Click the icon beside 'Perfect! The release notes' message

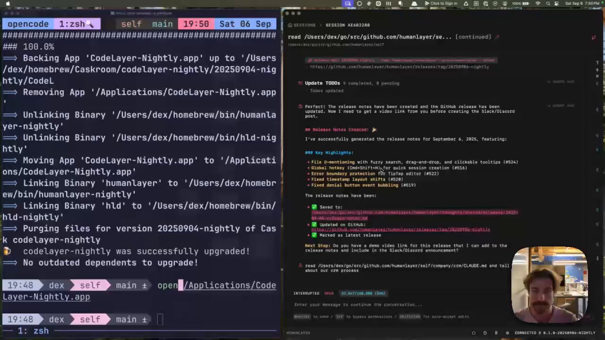click(300, 107)
